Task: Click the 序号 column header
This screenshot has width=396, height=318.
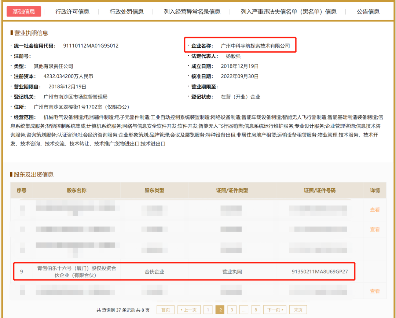Action: tap(22, 190)
